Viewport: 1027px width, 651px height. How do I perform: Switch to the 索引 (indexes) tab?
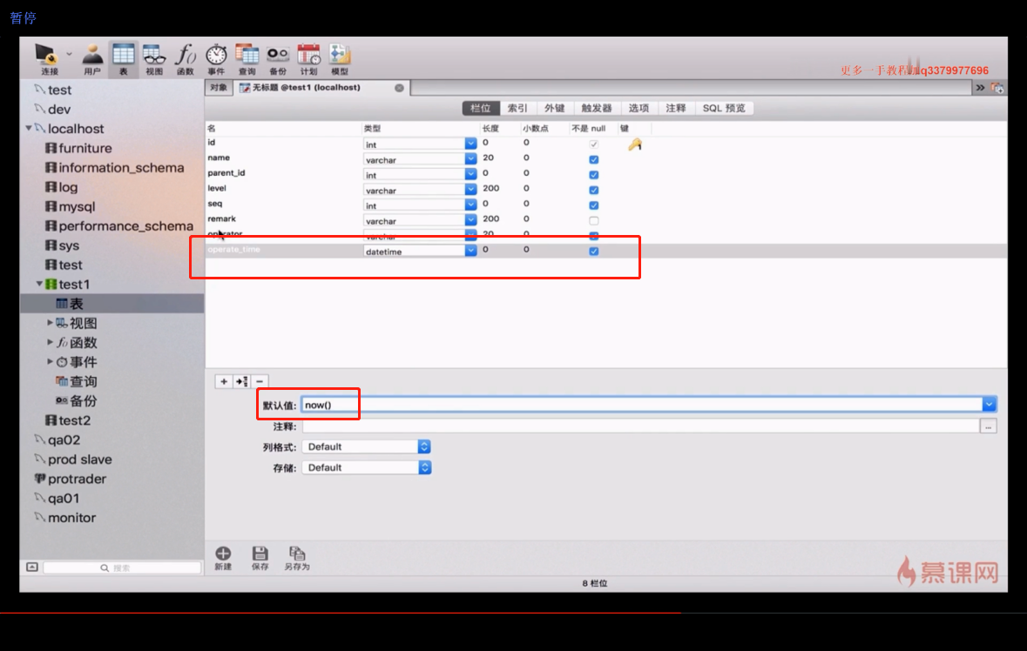(x=517, y=108)
